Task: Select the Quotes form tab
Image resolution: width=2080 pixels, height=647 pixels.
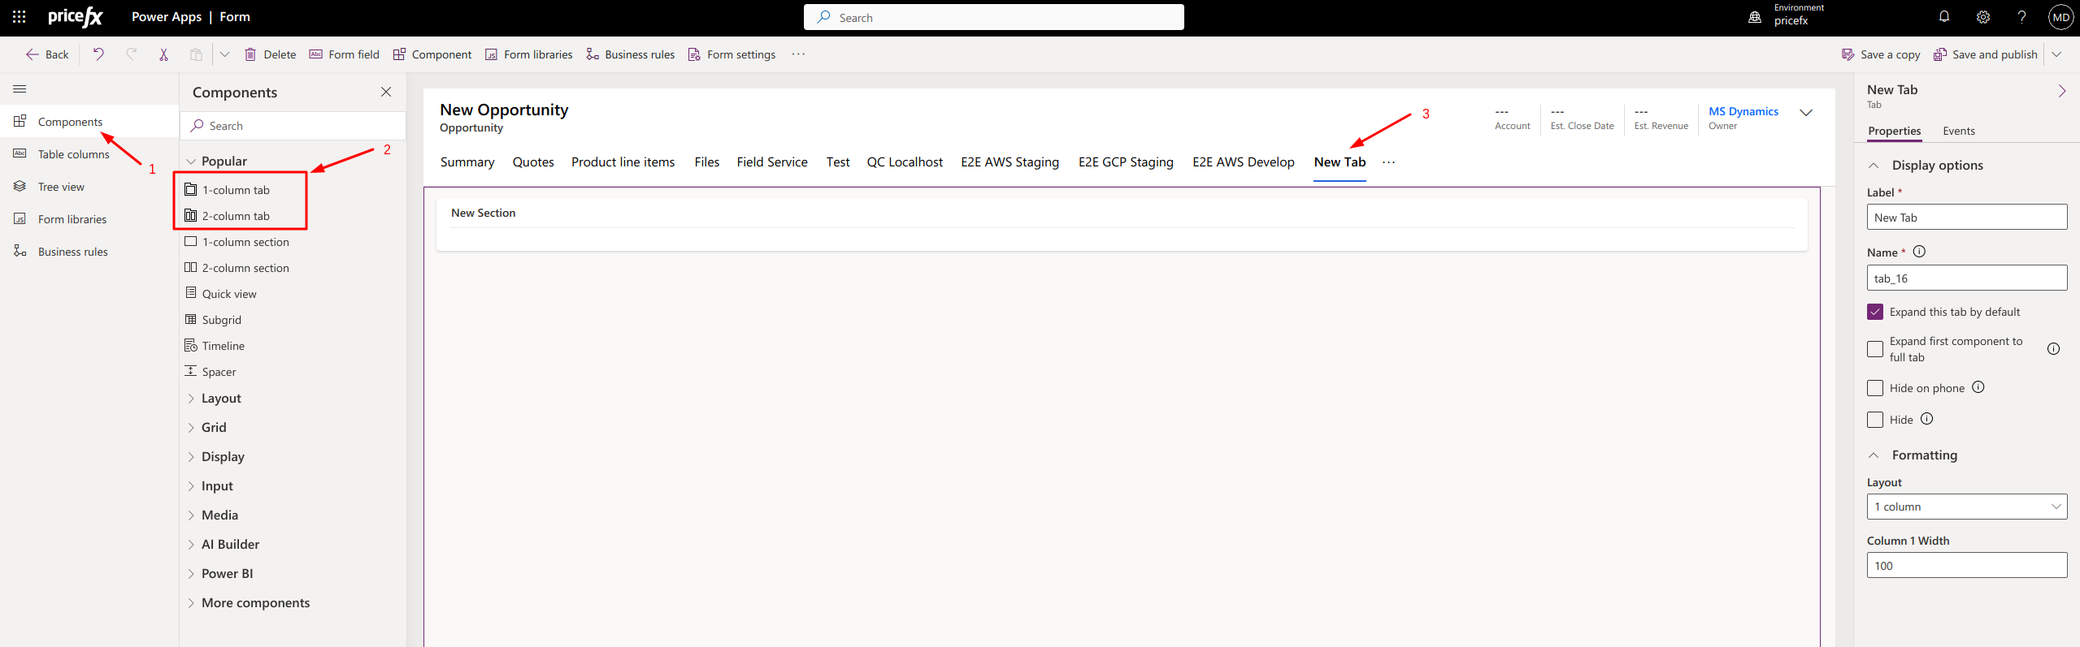Action: point(533,162)
